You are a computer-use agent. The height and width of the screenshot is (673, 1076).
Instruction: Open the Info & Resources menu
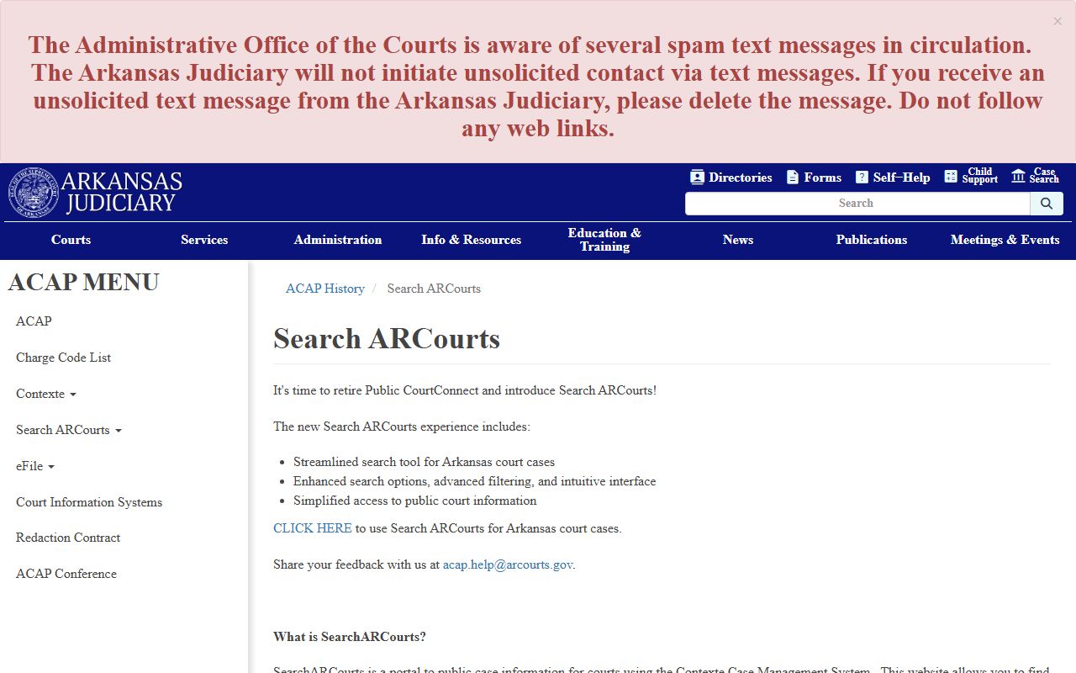click(x=472, y=240)
